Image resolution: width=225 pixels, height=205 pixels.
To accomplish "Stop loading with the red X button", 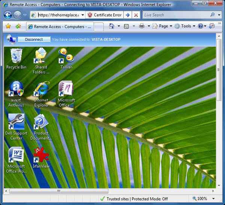I will coord(136,15).
